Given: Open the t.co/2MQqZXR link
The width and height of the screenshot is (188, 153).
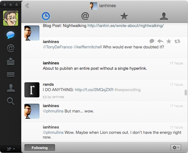Looking at the screenshot, I should click(x=94, y=90).
